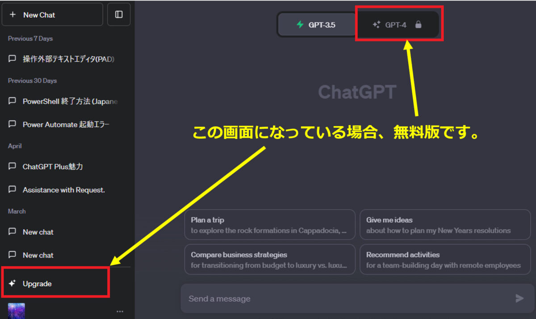The width and height of the screenshot is (536, 319).
Task: Click the send message arrow icon
Action: coord(520,298)
